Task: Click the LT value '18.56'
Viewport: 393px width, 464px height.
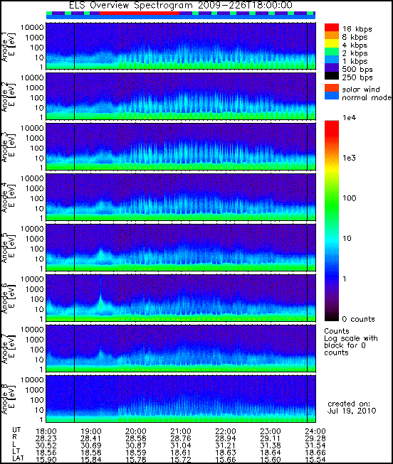Action: [x=46, y=453]
